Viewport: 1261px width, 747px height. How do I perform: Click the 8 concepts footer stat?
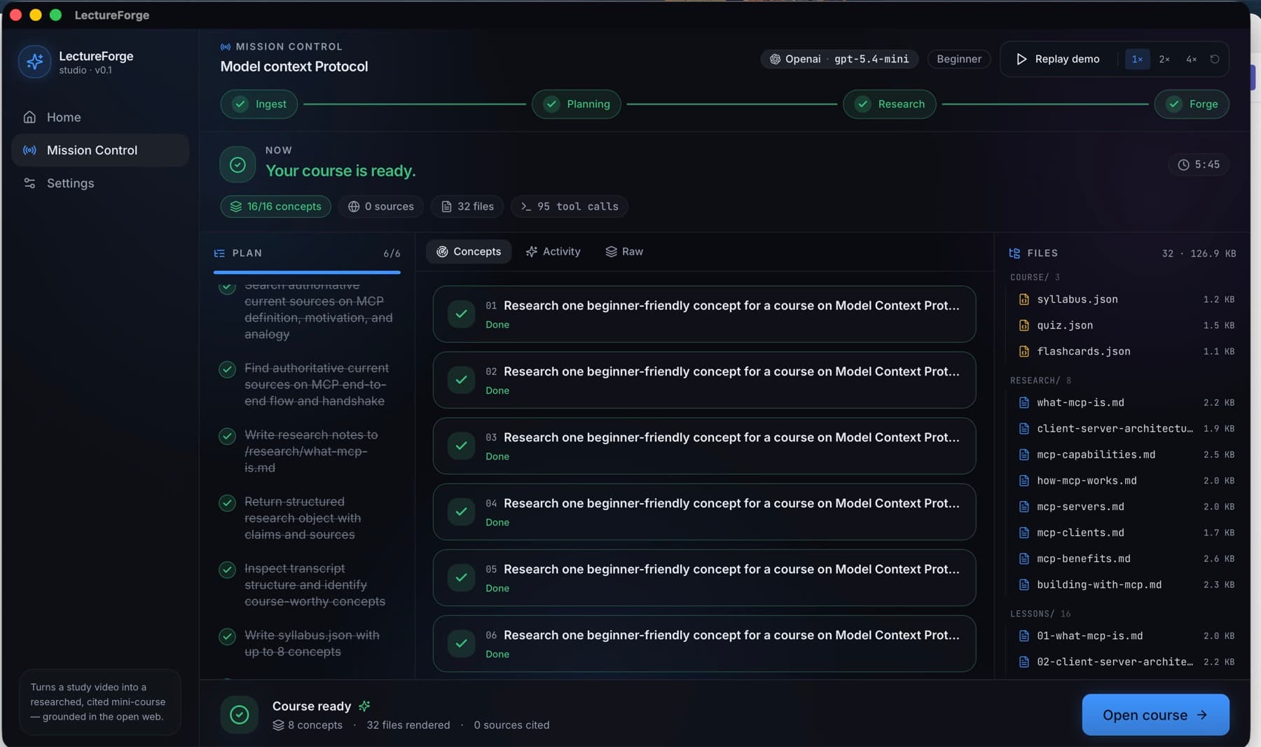308,725
